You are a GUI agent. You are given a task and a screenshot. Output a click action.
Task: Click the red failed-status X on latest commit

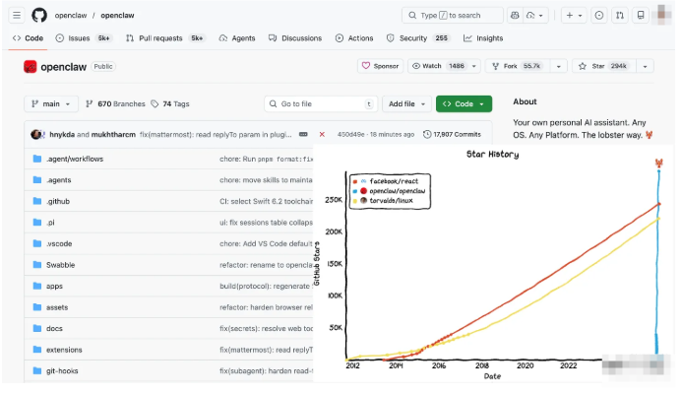click(322, 134)
